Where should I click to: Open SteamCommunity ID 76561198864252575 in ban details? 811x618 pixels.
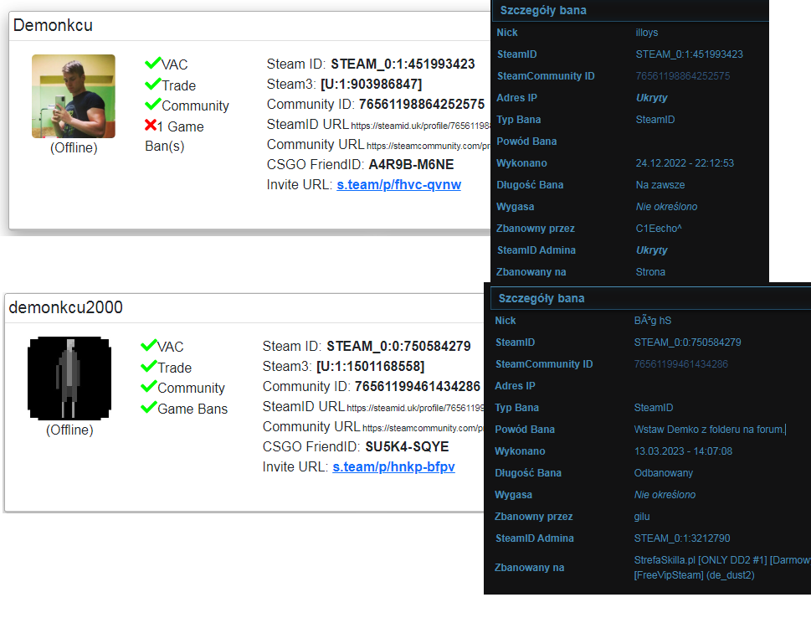point(683,76)
